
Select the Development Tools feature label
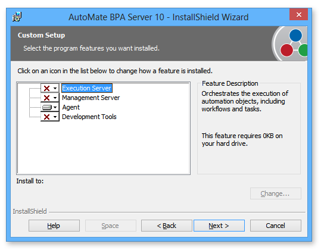(89, 117)
